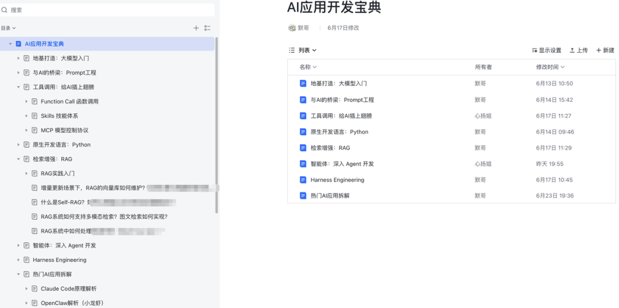Screen dimensions: 619x308
Task: Open 与AI的桥梁:Prompt工程 in sidebar tree
Action: coord(64,73)
